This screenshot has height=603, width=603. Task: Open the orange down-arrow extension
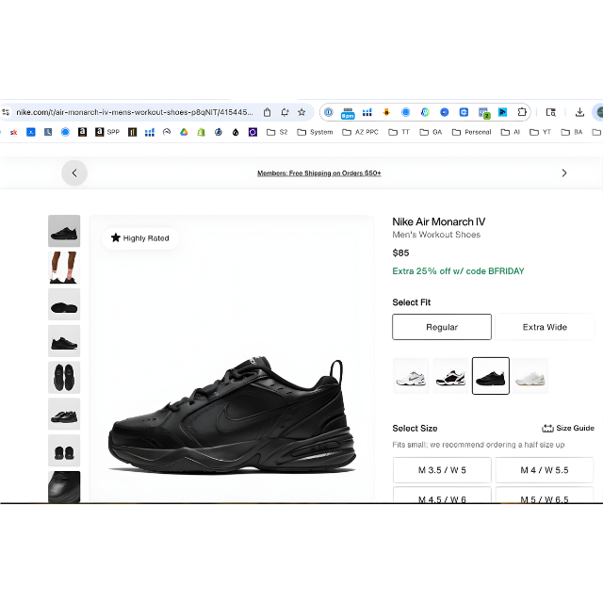(386, 112)
